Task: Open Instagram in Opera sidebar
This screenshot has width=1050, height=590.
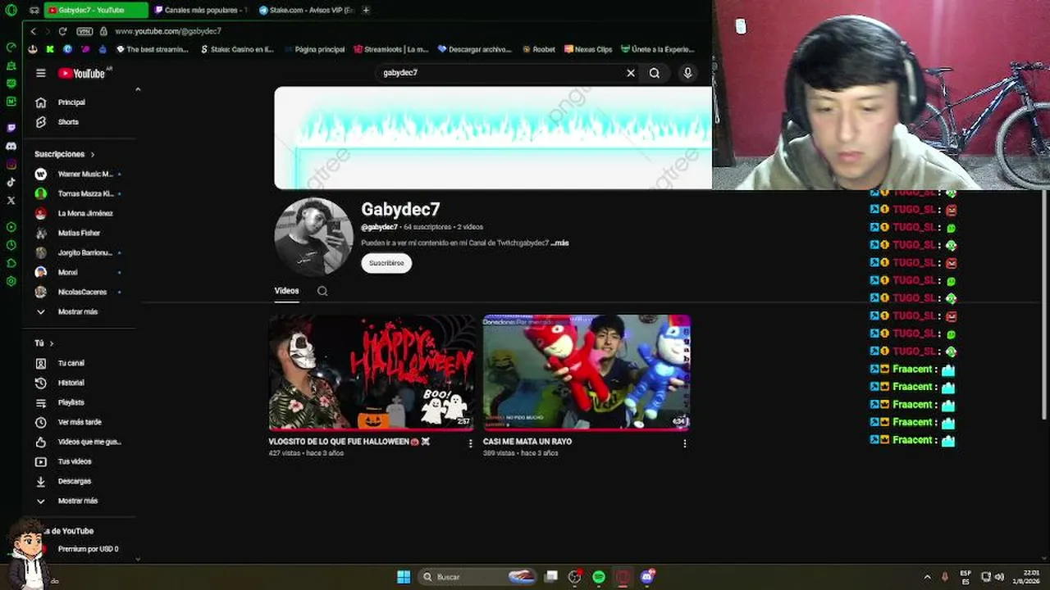Action: click(x=11, y=165)
